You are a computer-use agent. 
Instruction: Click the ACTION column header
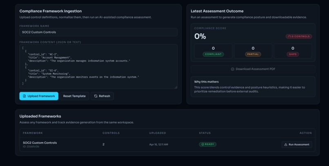pyautogui.click(x=305, y=133)
